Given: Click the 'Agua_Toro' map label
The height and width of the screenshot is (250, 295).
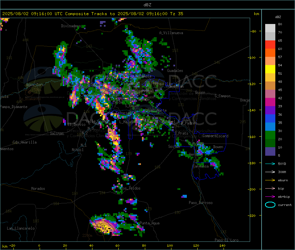Looking at the screenshot, I should [x=35, y=85].
